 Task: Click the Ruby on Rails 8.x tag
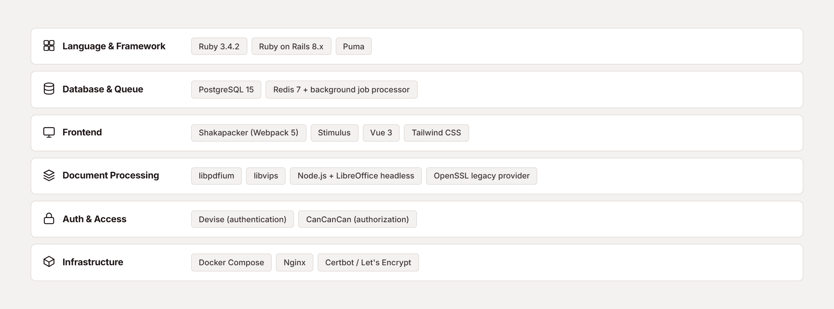point(292,46)
